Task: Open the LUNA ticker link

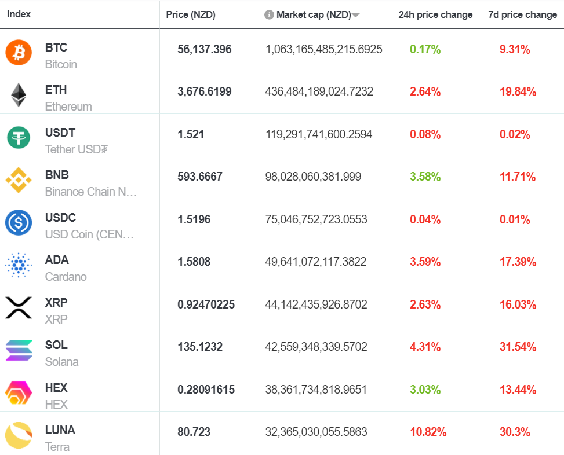Action: pyautogui.click(x=60, y=430)
